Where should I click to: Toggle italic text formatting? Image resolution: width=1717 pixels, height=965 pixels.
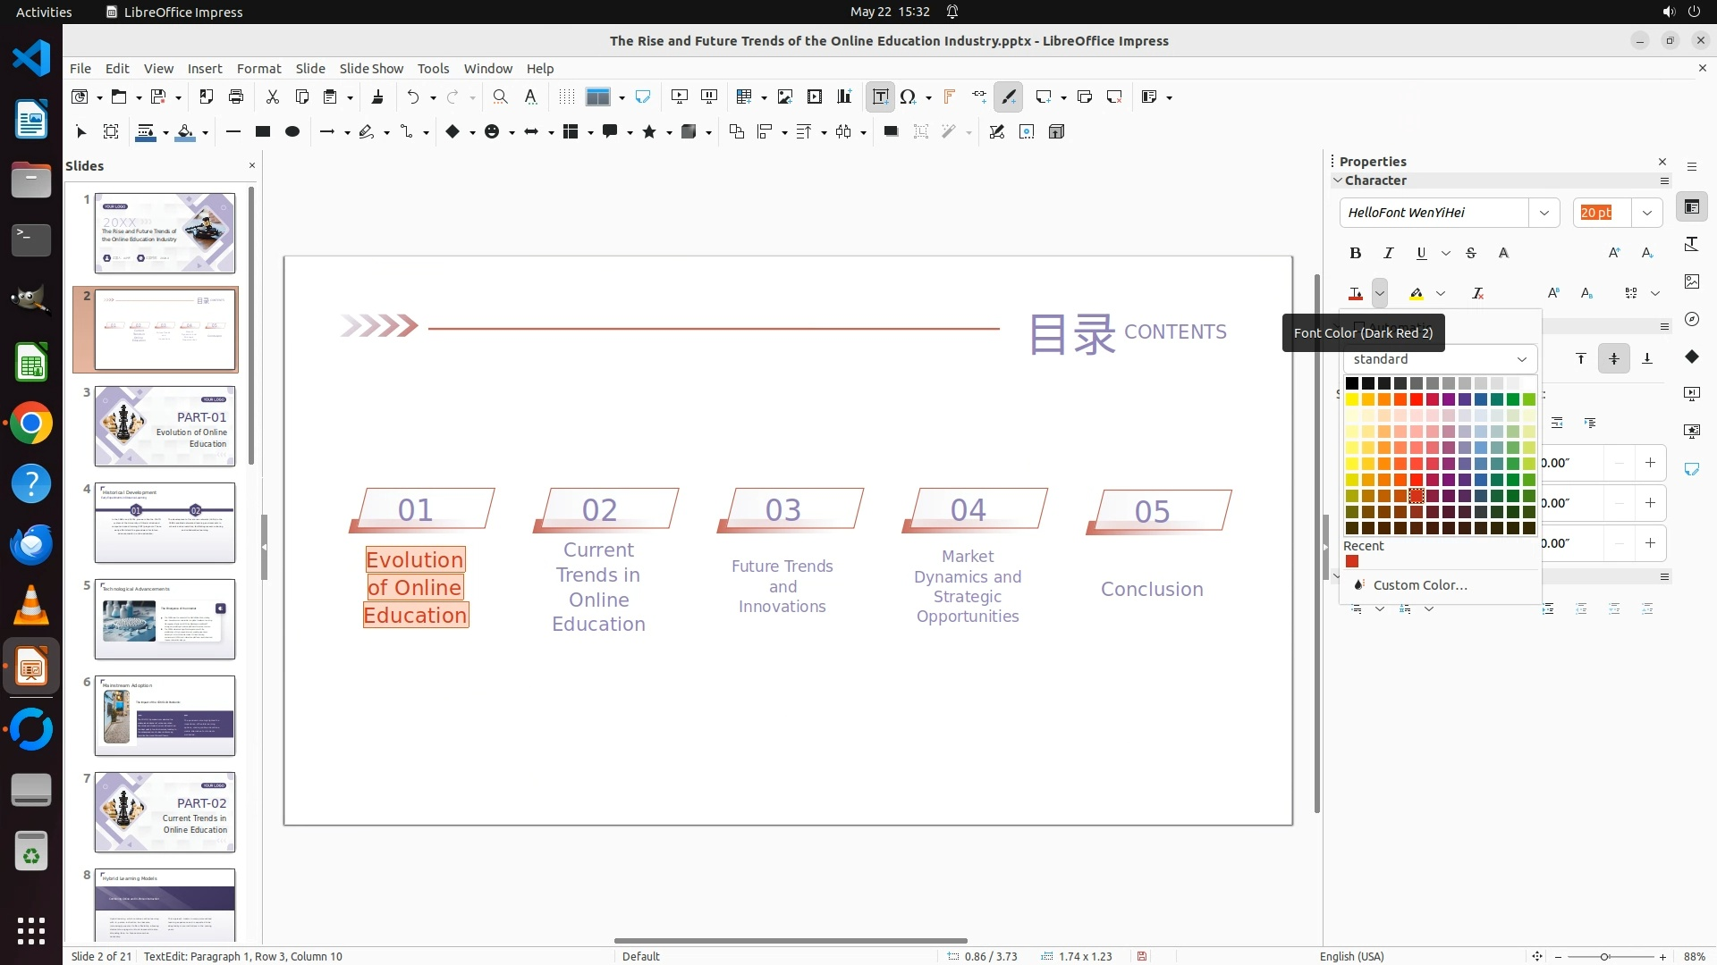[1388, 254]
